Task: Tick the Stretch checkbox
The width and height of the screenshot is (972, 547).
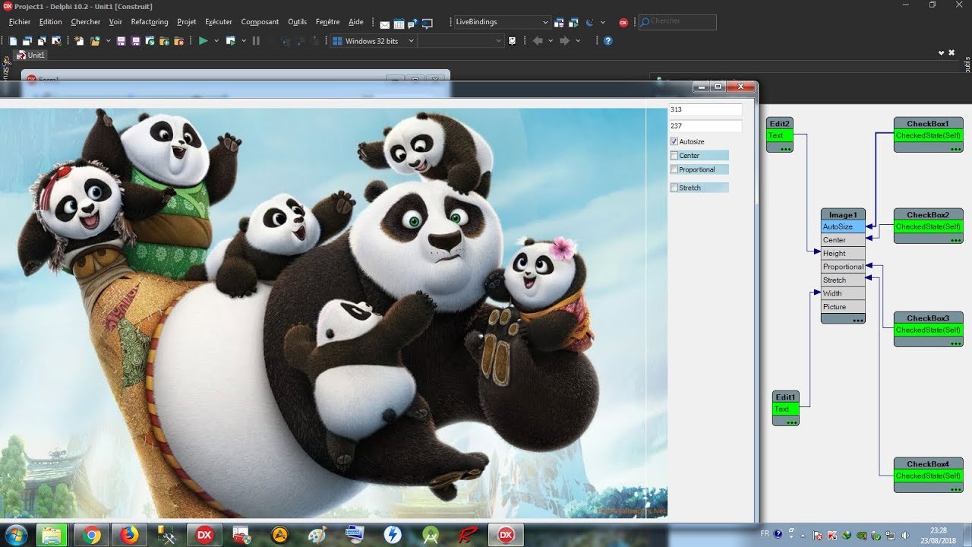Action: point(674,188)
